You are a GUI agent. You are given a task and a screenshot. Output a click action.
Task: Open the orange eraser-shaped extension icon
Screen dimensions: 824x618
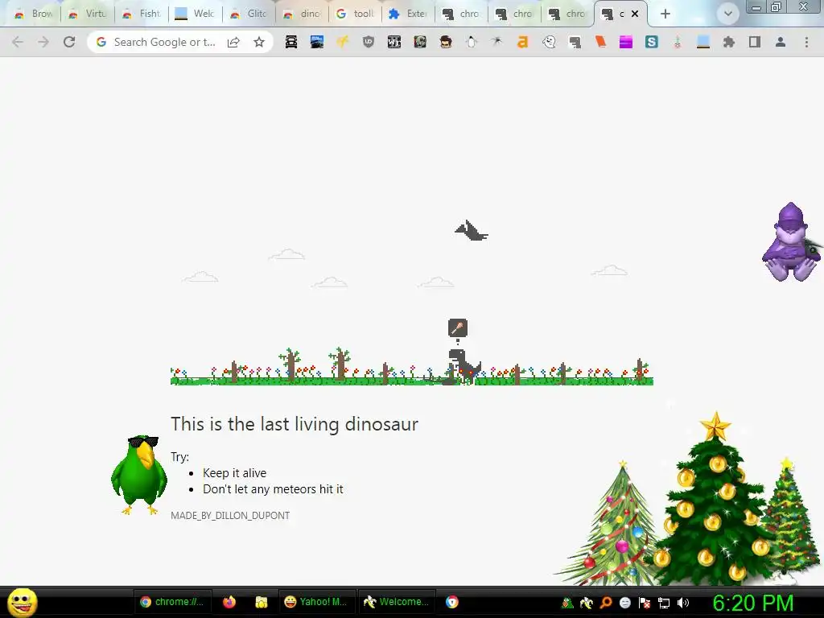600,42
